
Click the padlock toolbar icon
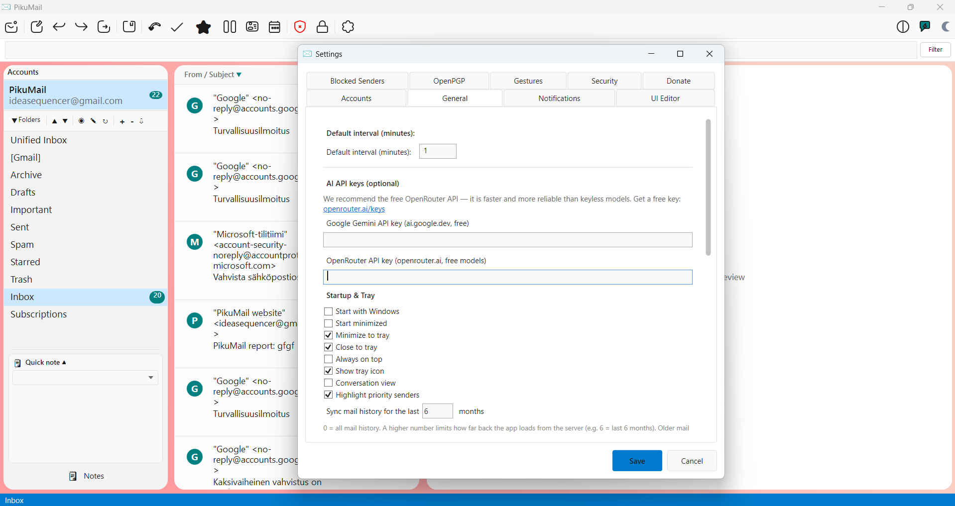click(x=322, y=27)
